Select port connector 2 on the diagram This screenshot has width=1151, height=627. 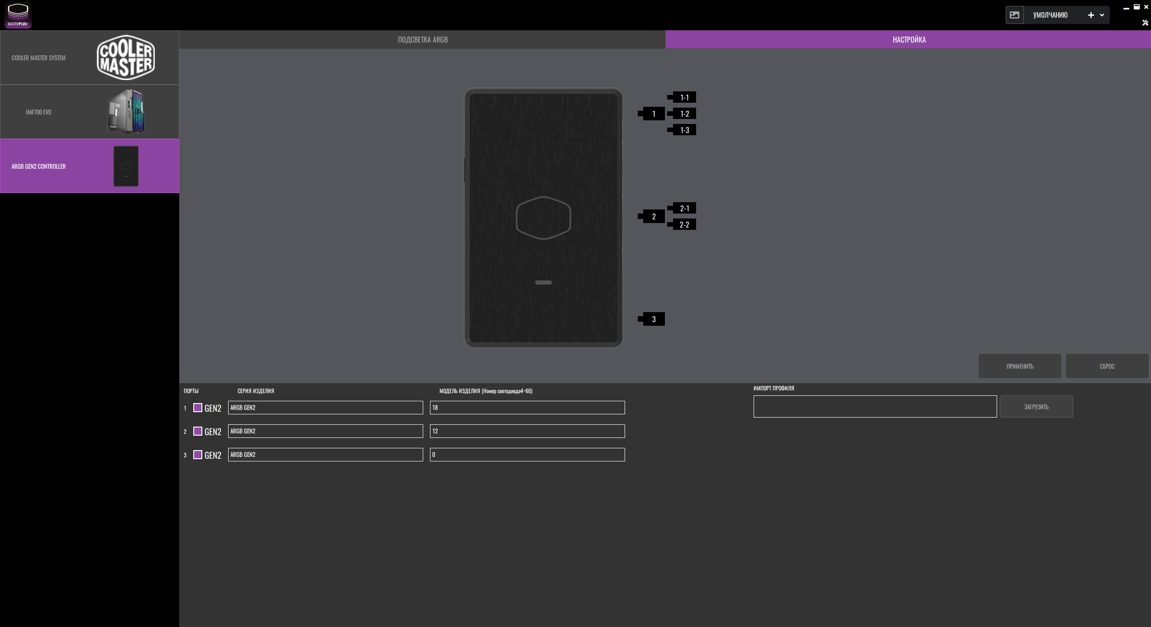pos(651,216)
